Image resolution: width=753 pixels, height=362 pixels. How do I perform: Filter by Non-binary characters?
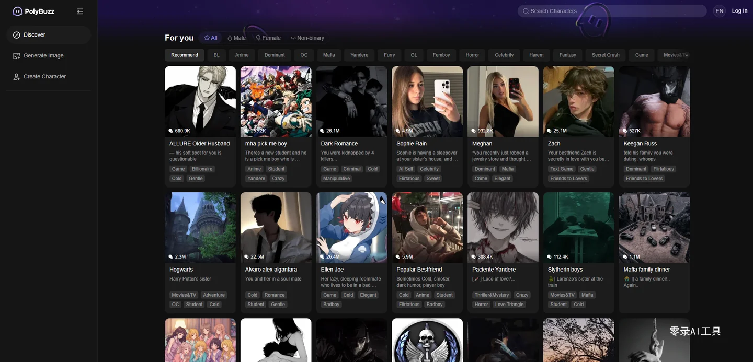(307, 38)
